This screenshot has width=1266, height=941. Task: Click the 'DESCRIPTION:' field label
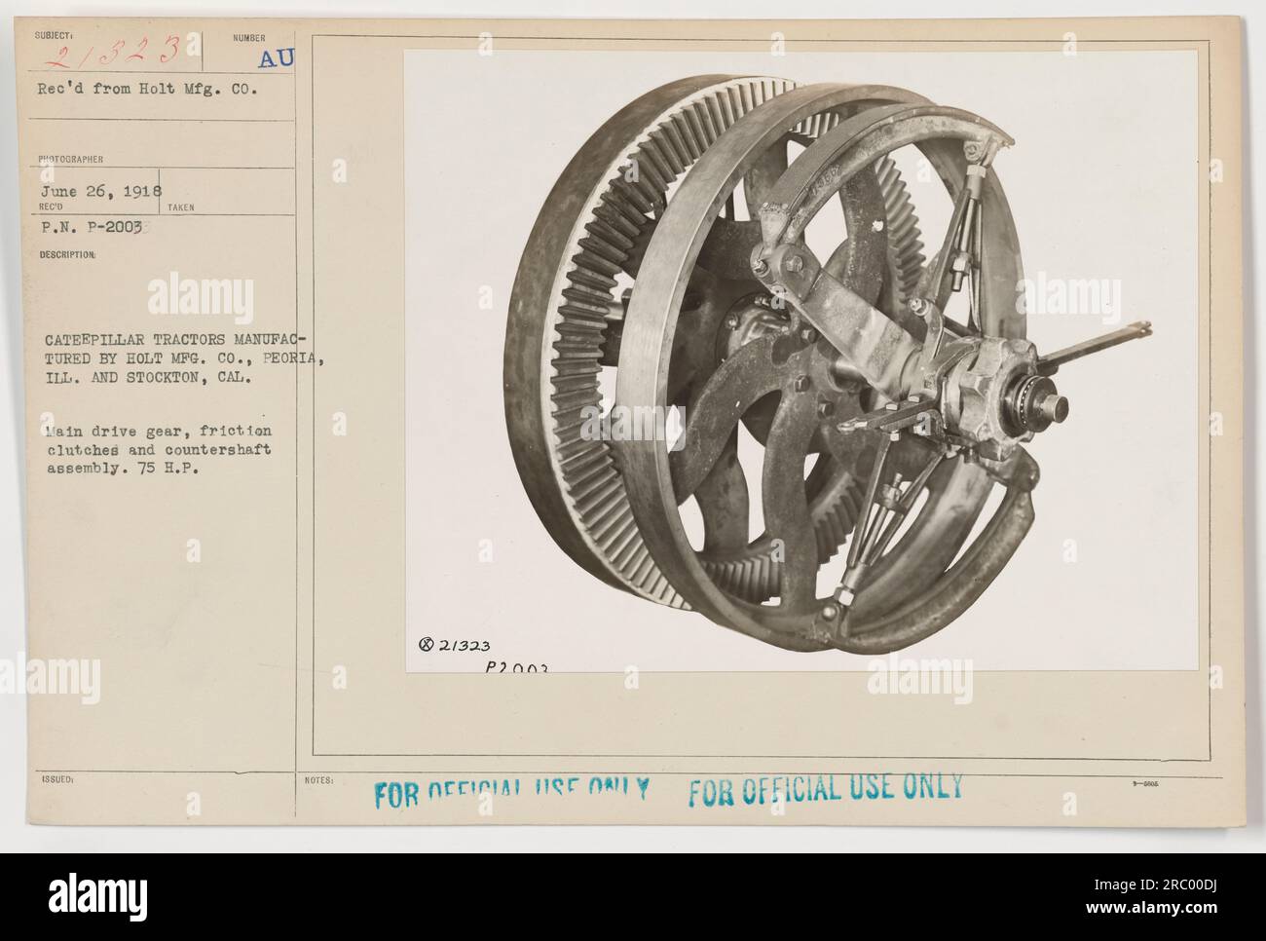(x=69, y=255)
